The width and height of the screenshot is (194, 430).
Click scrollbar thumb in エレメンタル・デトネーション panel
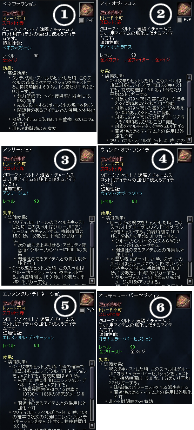pyautogui.click(x=92, y=382)
